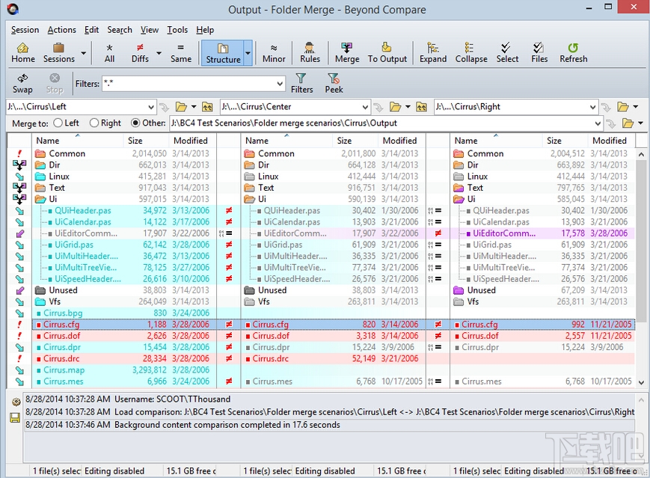This screenshot has width=650, height=478.
Task: Click the Peek filter icon
Action: coord(334,83)
